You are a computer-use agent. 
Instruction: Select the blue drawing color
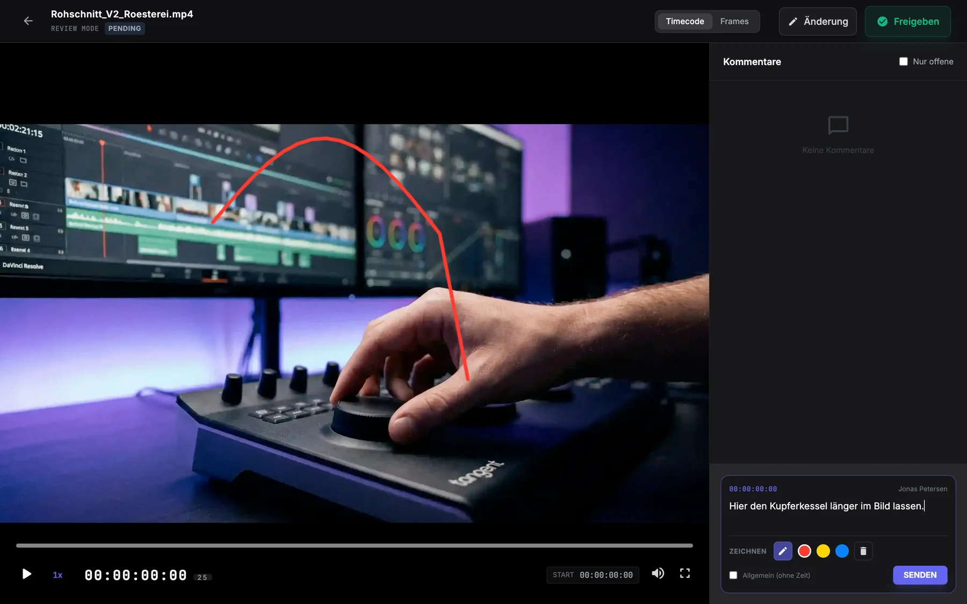842,551
